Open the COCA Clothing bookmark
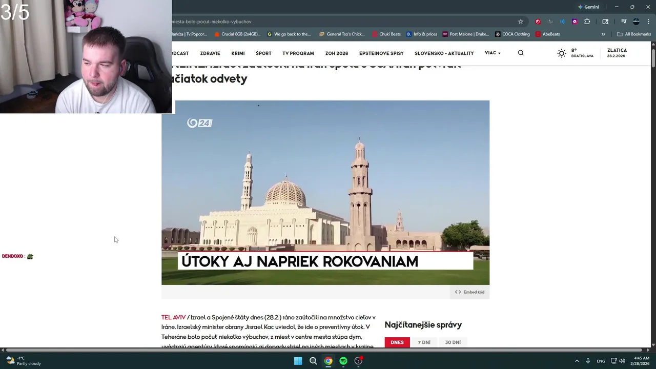The width and height of the screenshot is (656, 369). click(x=512, y=34)
